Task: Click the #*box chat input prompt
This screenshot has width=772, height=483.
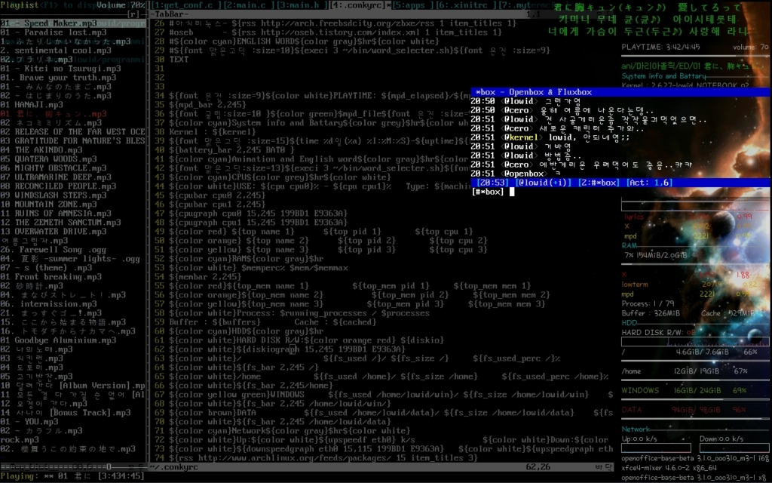Action: pyautogui.click(x=488, y=192)
